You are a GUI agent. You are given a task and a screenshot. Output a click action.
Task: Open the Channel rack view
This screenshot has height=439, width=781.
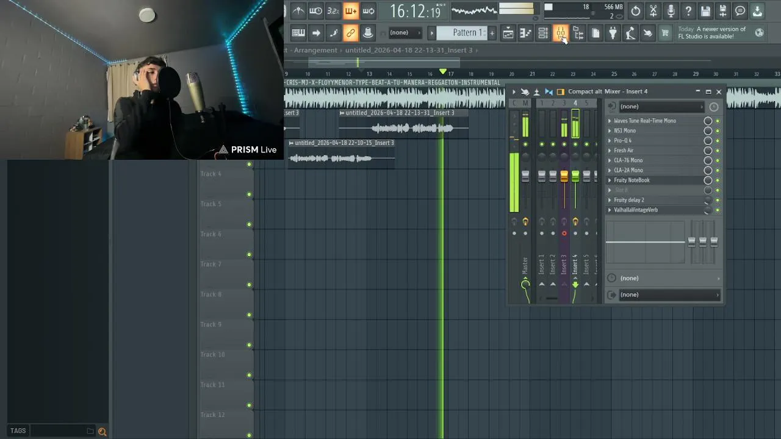pos(543,34)
